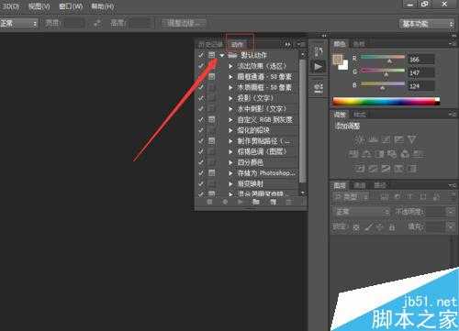This screenshot has width=459, height=331.
Task: Add a Vibrance adjustment
Action: 412,139
